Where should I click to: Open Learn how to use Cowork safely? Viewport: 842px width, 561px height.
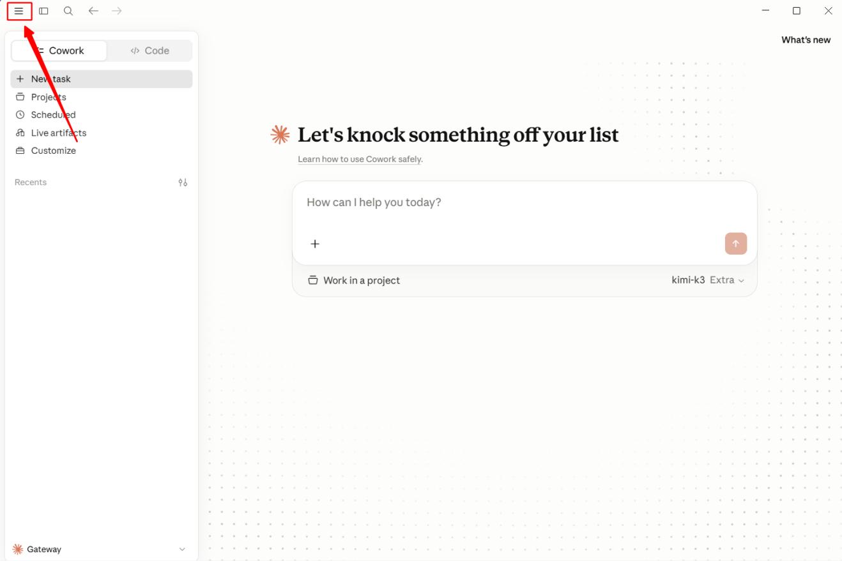click(x=359, y=159)
